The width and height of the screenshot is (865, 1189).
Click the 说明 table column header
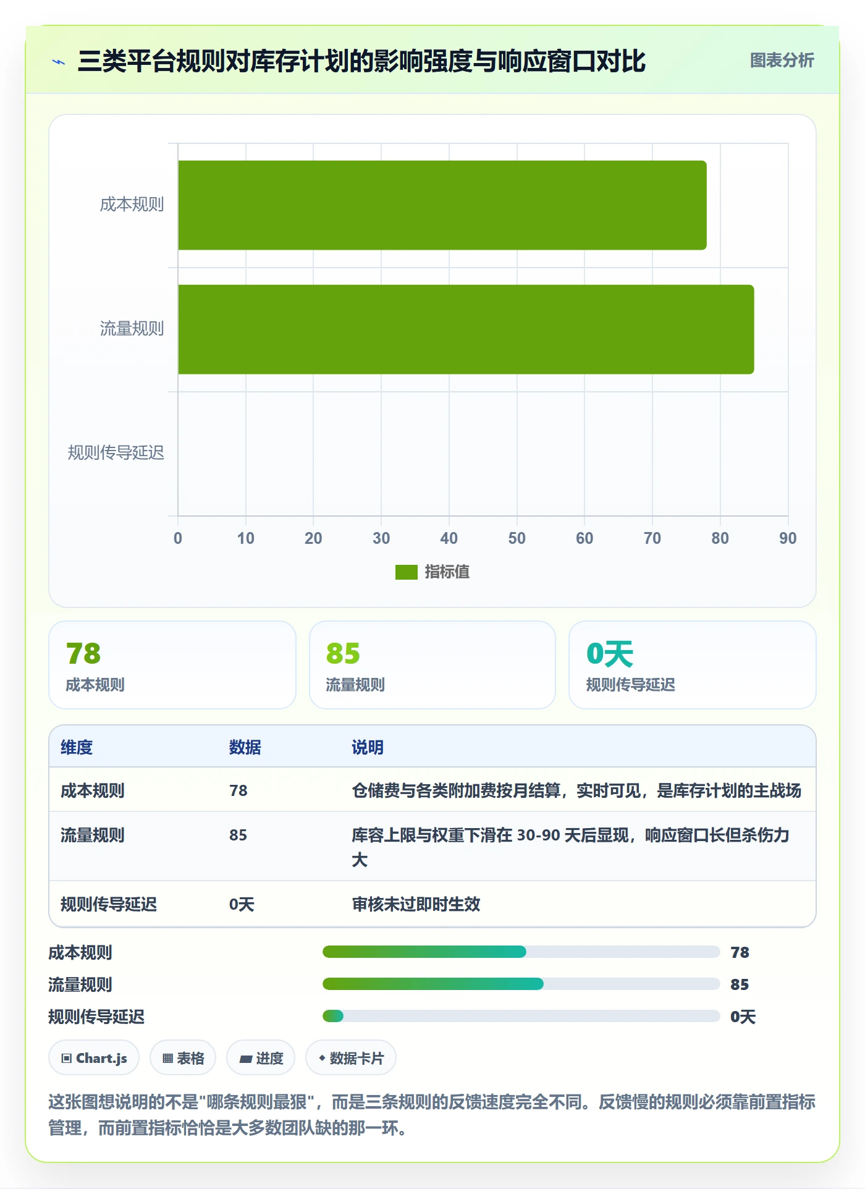[368, 747]
